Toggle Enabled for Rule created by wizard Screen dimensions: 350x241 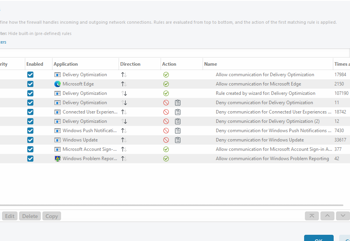pyautogui.click(x=30, y=93)
